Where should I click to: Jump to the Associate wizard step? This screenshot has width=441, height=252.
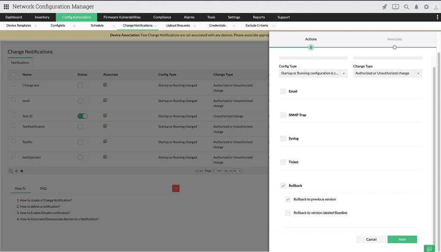[394, 47]
